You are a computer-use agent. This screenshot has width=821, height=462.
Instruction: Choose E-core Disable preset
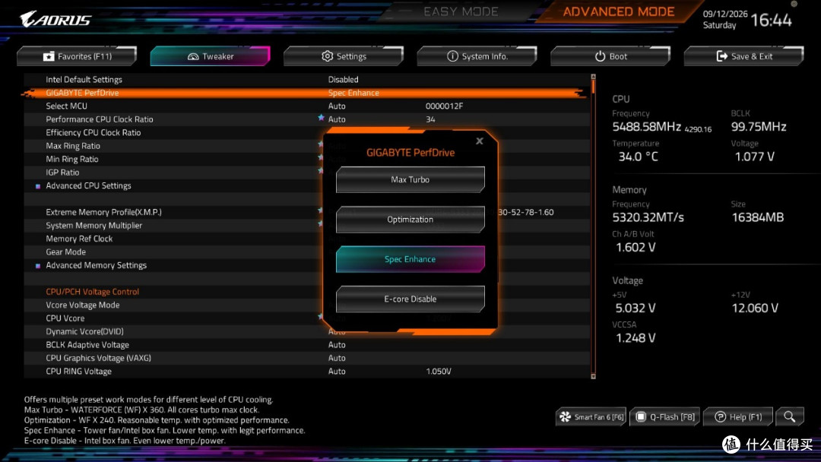[410, 299]
